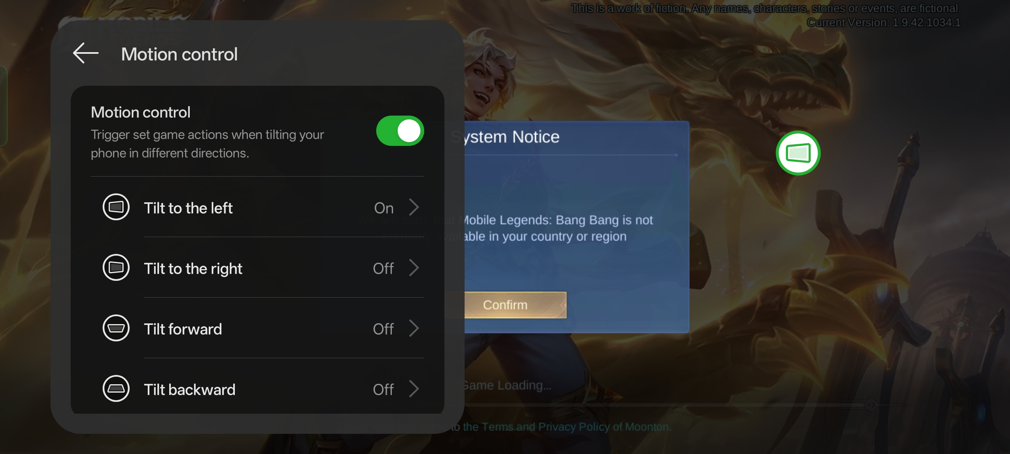The height and width of the screenshot is (454, 1010).
Task: Tap the Tilt to the right icon
Action: coord(116,267)
